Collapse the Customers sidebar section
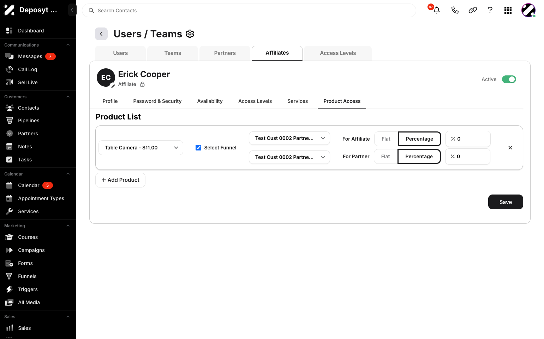Screen dimensions: 544x339 click(68, 97)
